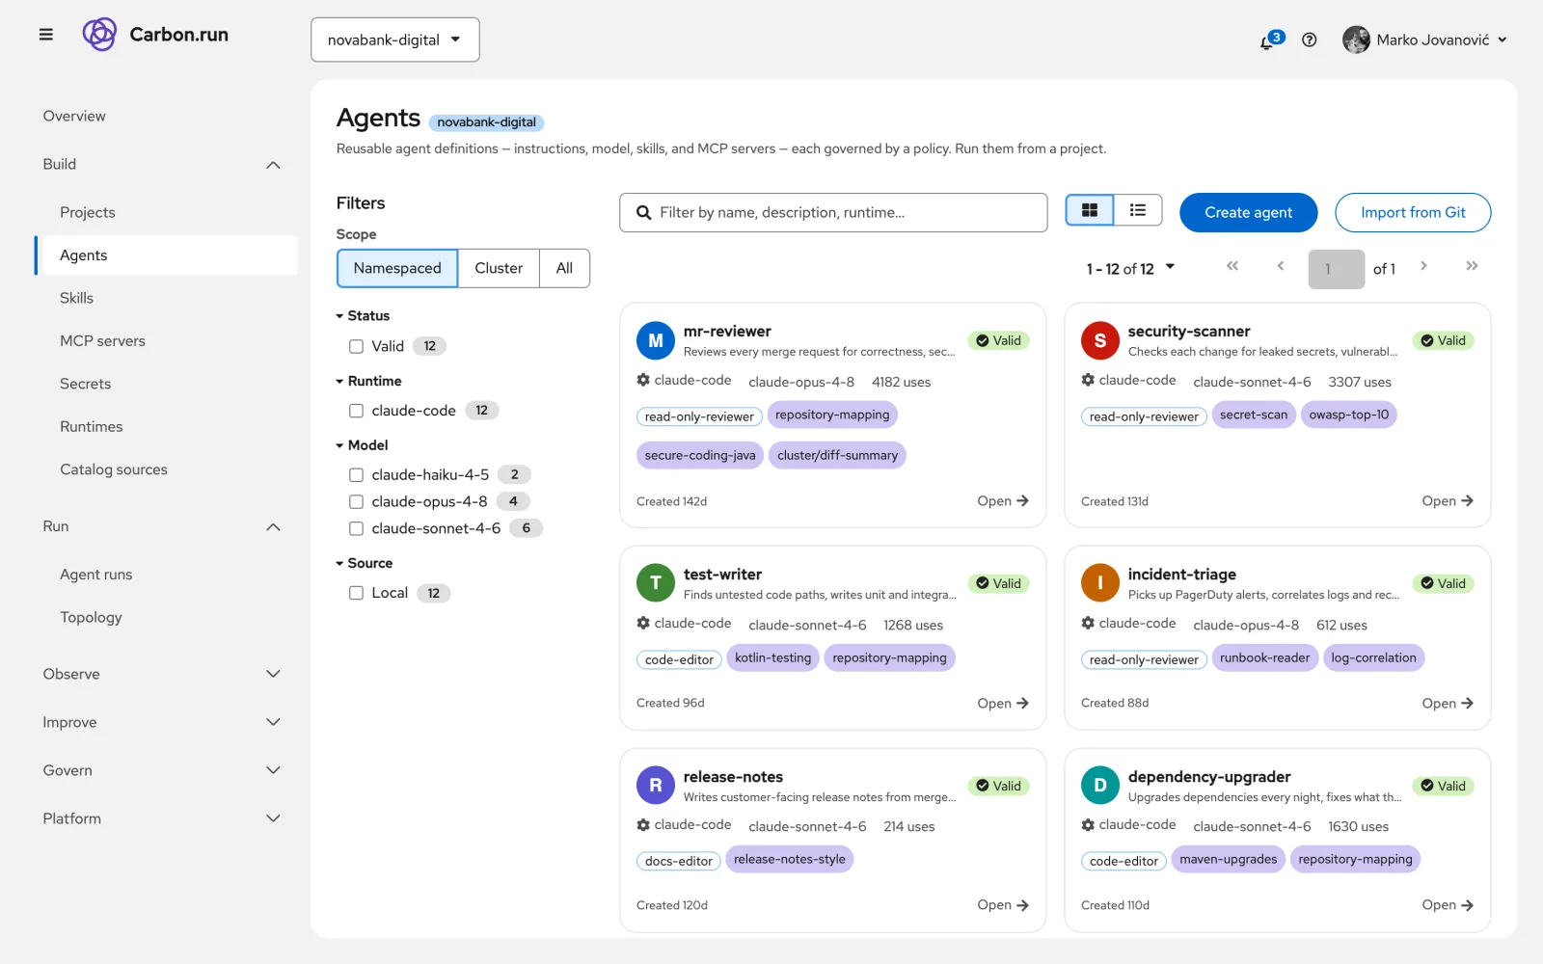Check the claude-haiku-4-5 model filter
The width and height of the screenshot is (1543, 964).
pos(356,475)
